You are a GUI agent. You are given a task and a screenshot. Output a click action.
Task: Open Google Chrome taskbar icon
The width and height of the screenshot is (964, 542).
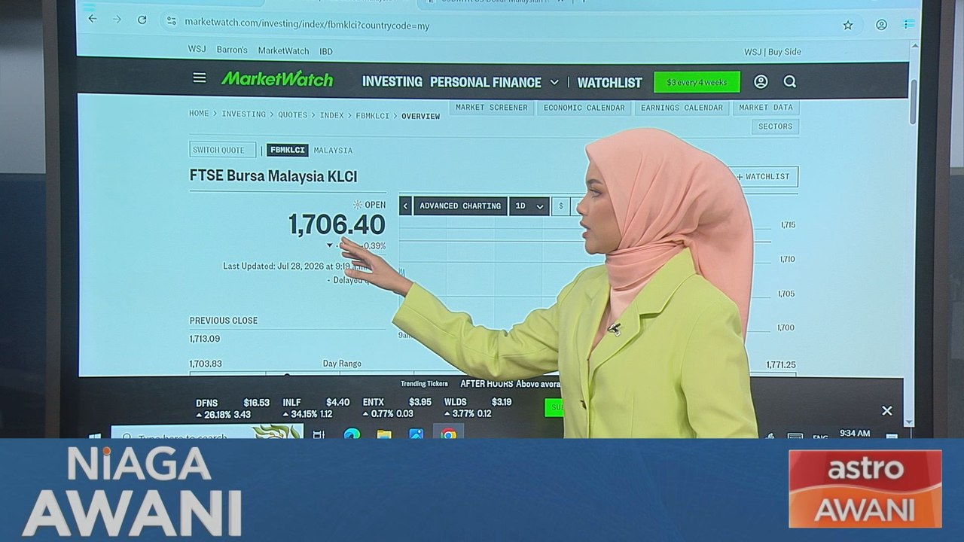(449, 434)
